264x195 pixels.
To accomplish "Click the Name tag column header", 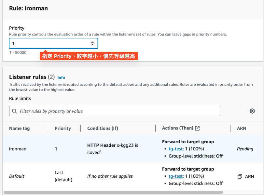I will point(20,128).
